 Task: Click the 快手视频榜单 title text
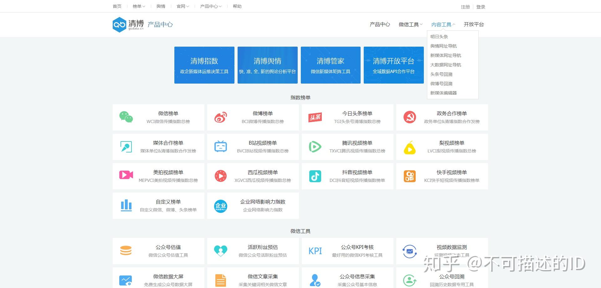tap(452, 172)
